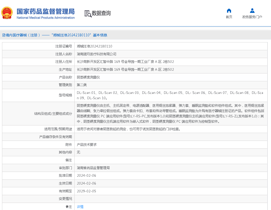Click the 审批部门 value 湖南省药品监督管理局
Image resolution: width=271 pixels, height=210 pixels.
pos(93,168)
